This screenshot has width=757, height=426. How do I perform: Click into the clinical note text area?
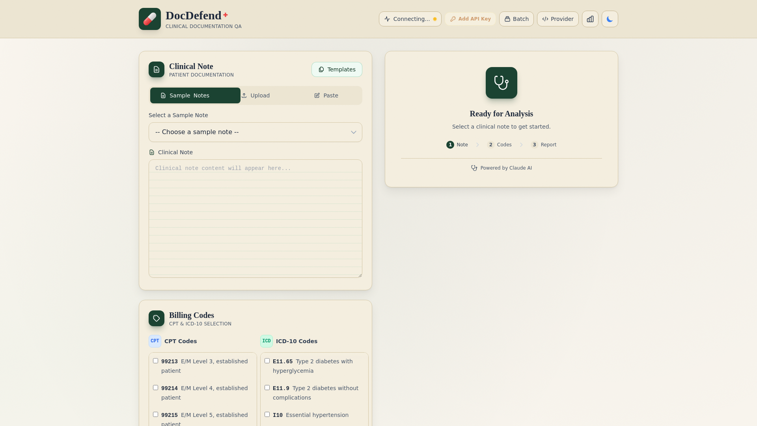[255, 219]
